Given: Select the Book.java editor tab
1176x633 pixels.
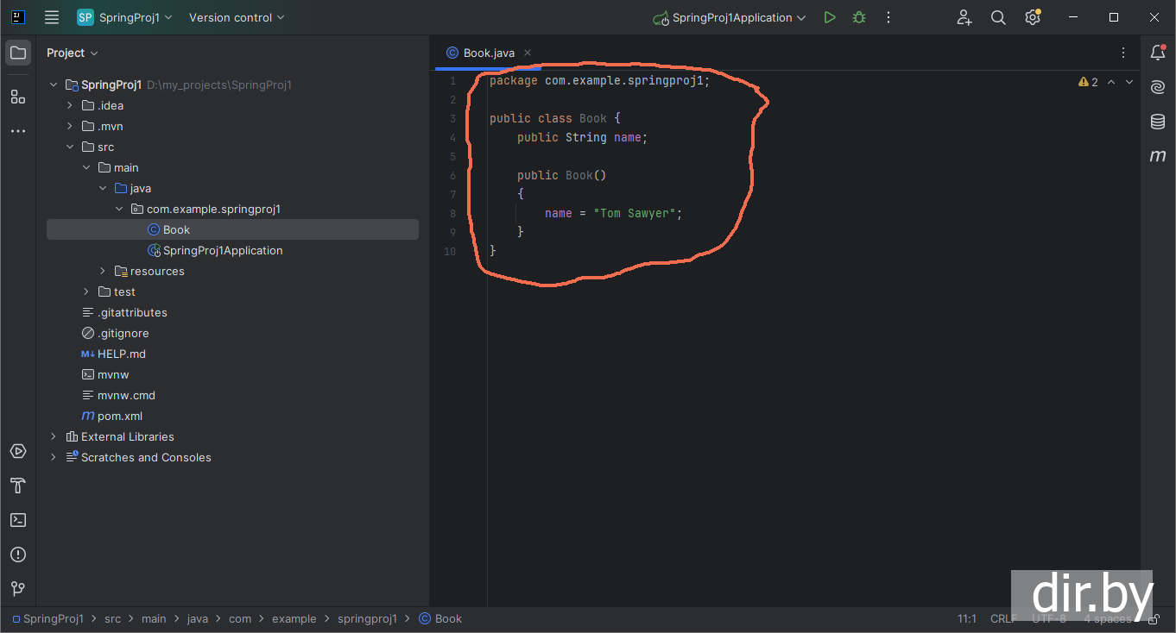Looking at the screenshot, I should [488, 53].
